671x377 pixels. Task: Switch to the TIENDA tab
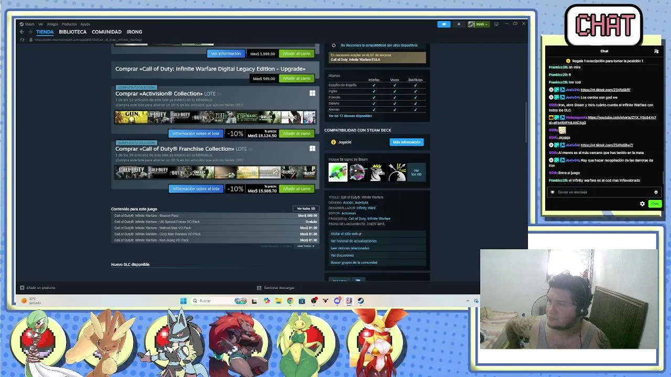(x=45, y=32)
